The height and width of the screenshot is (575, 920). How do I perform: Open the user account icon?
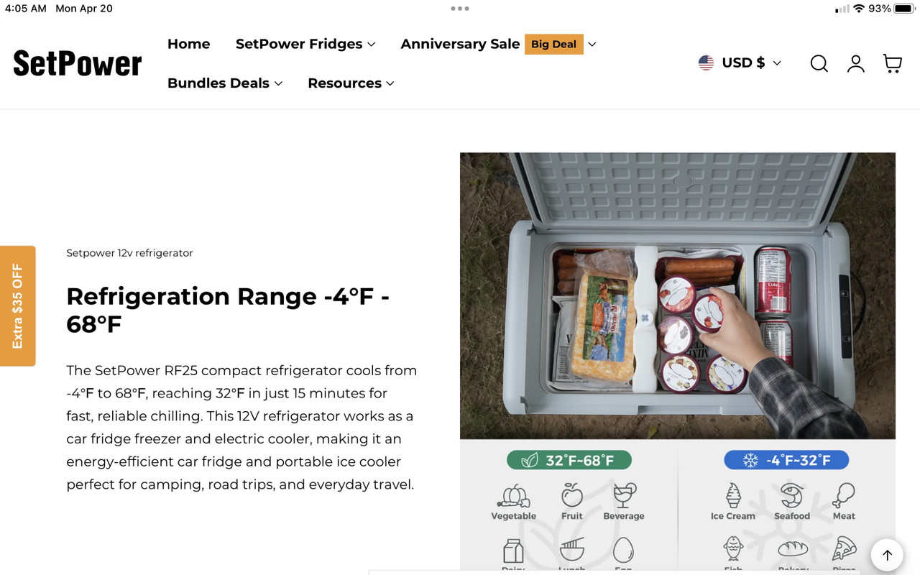click(x=855, y=63)
